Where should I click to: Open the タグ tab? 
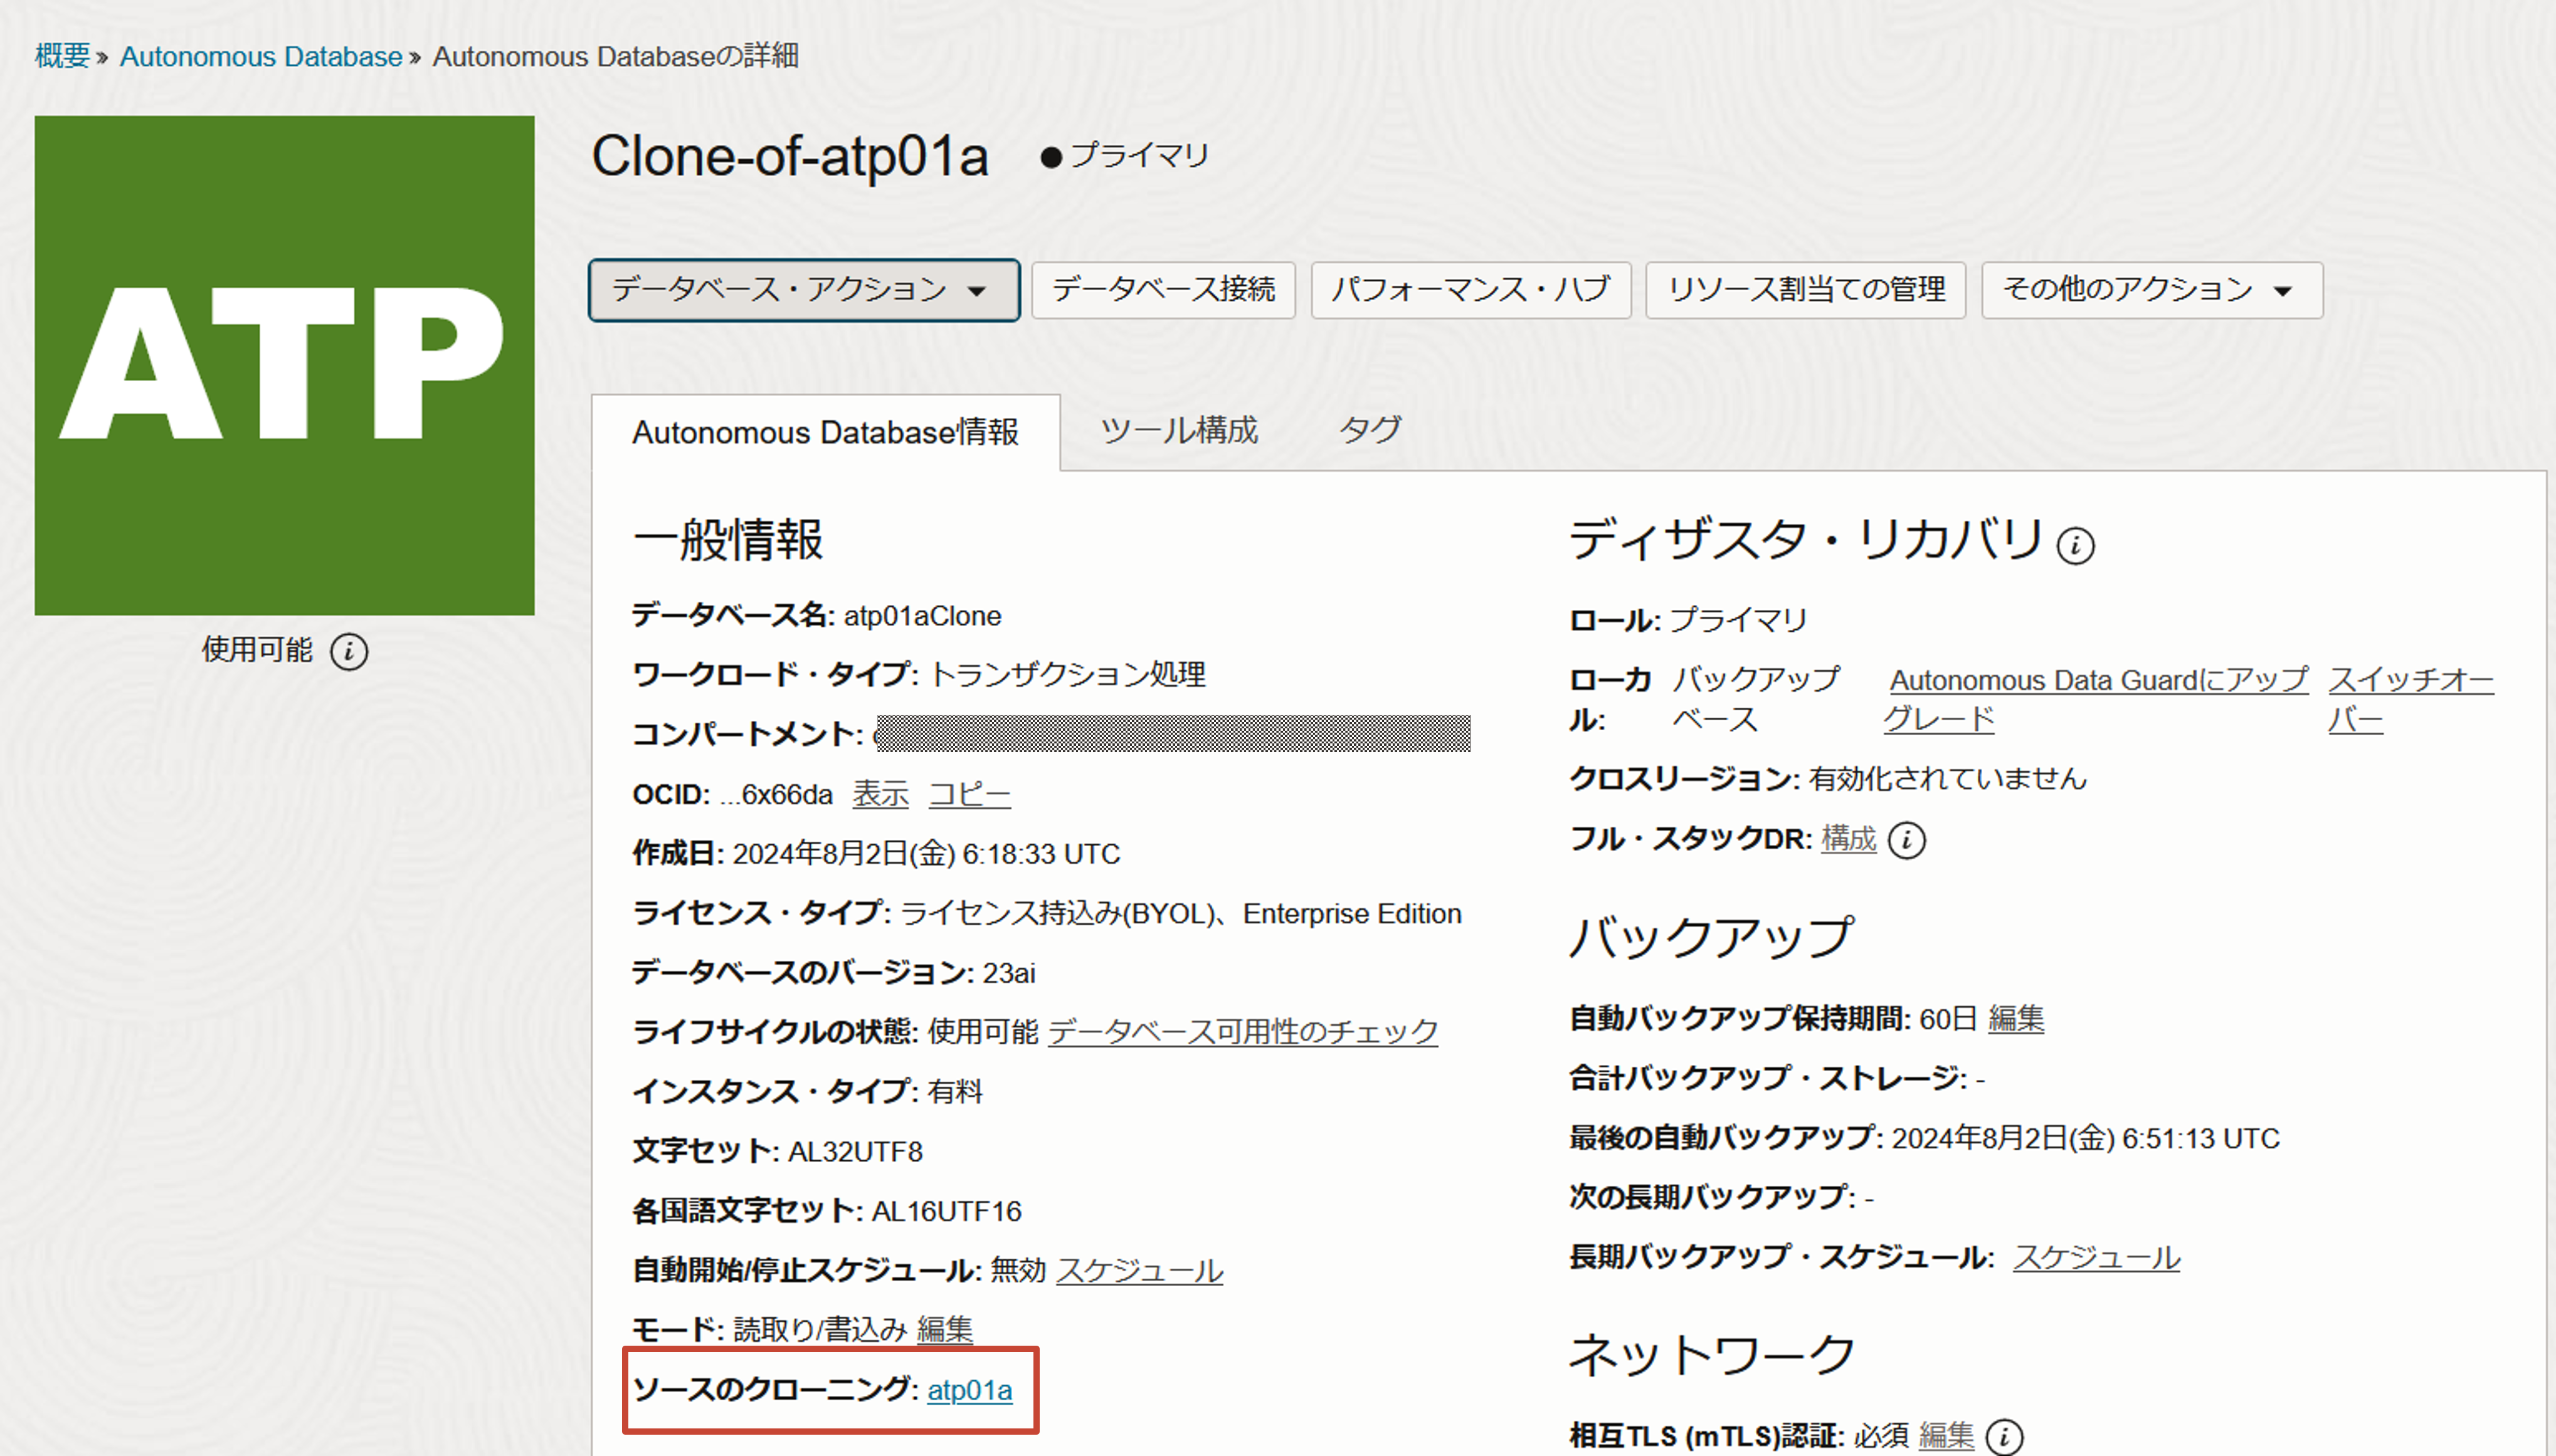point(1371,431)
